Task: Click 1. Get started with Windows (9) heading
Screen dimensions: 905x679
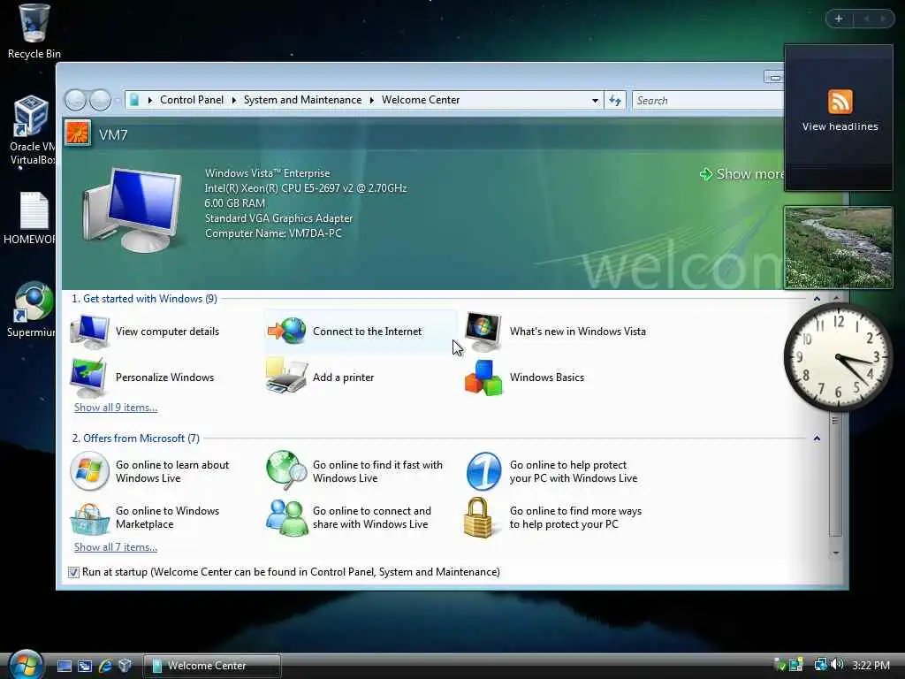Action: coord(144,299)
